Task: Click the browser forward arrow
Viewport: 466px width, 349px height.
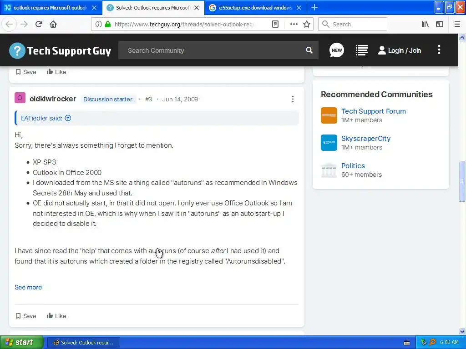Action: [24, 25]
